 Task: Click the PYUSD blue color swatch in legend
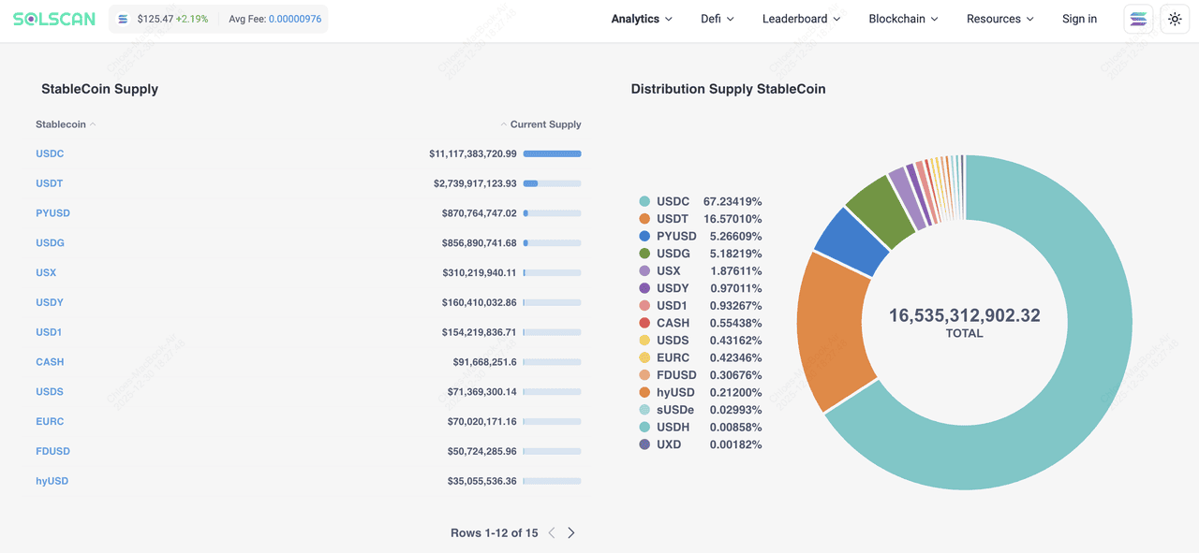point(644,236)
